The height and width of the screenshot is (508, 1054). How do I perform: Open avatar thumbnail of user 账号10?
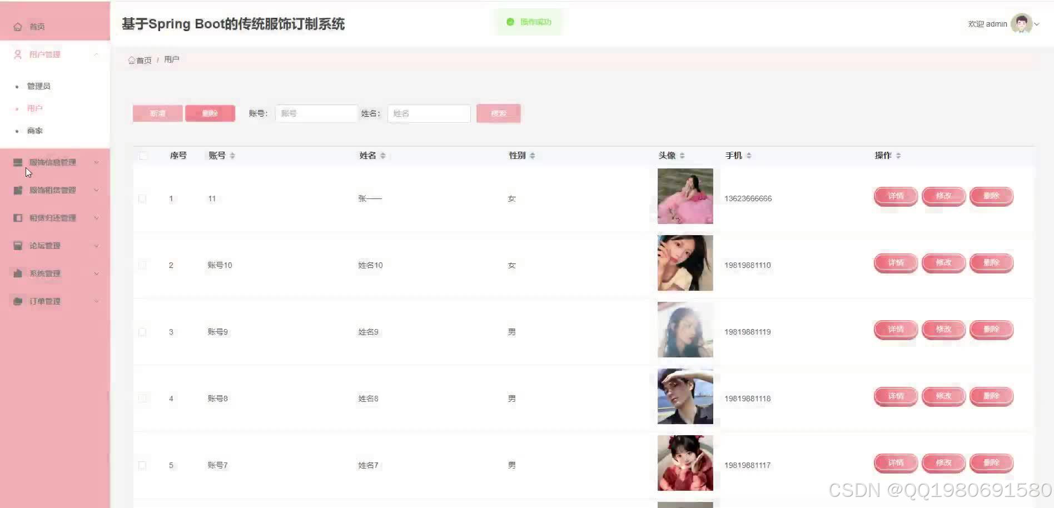pos(685,263)
